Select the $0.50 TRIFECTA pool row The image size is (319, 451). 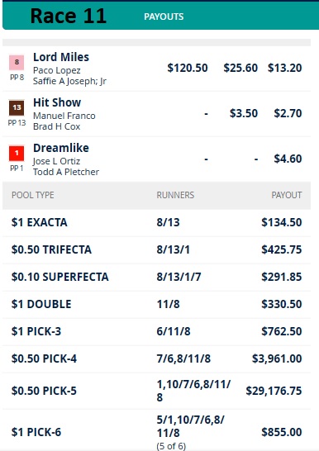(156, 249)
